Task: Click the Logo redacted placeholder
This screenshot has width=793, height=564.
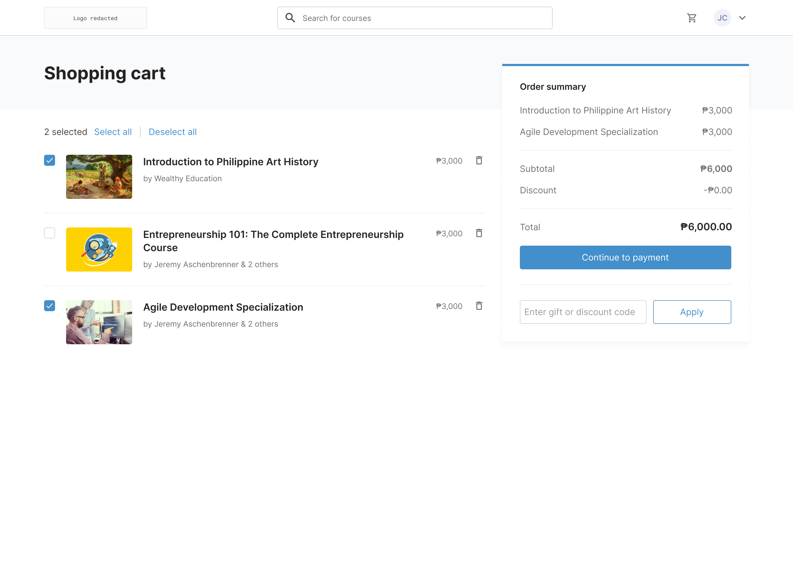Action: [95, 18]
